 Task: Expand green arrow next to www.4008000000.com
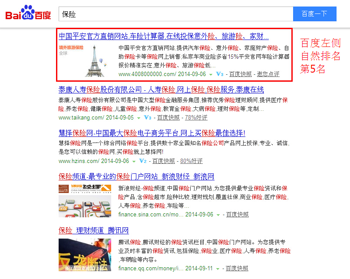211,74
